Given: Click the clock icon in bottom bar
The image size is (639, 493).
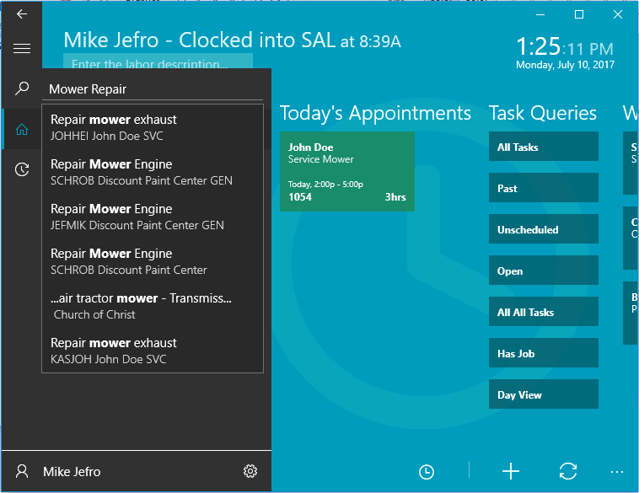Looking at the screenshot, I should coord(427,472).
